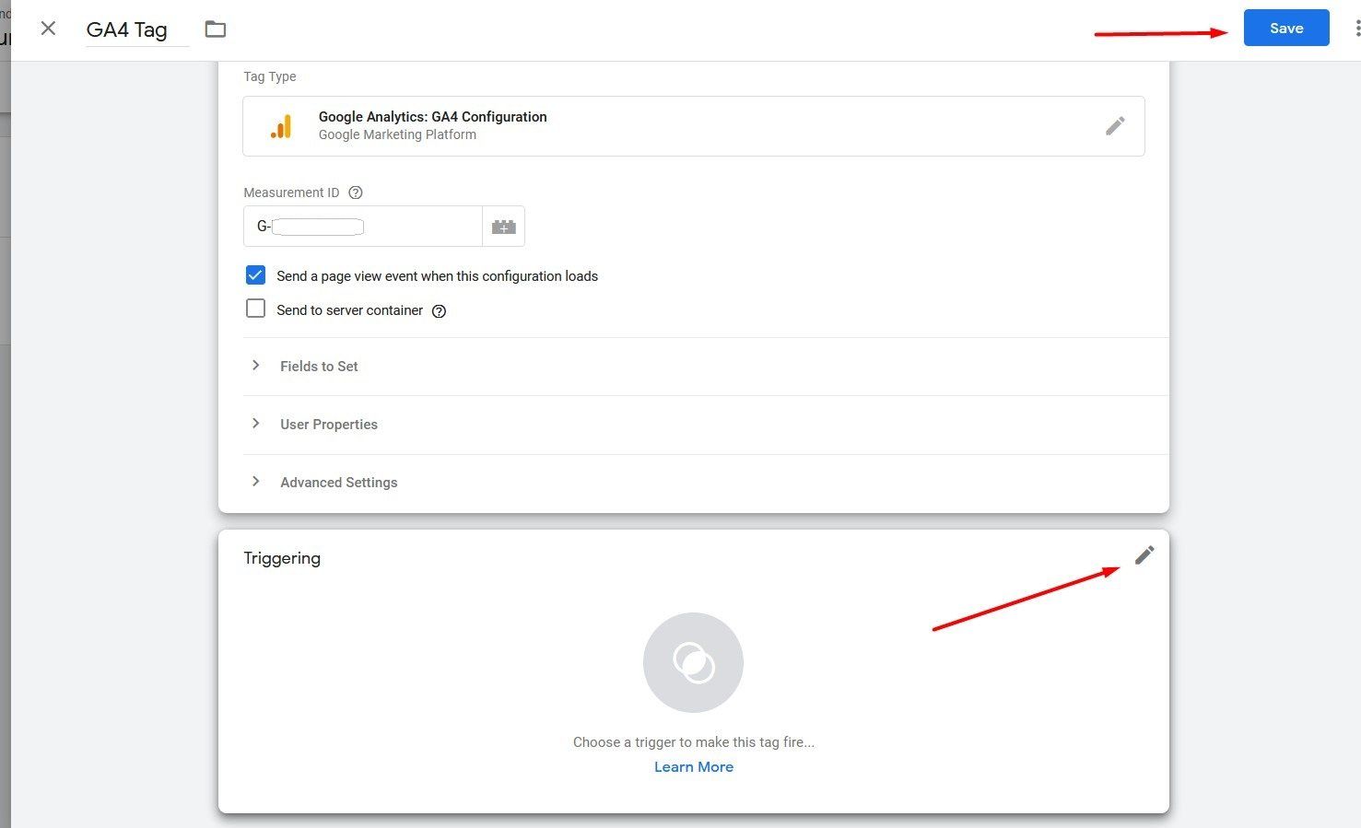Screen dimensions: 1361x828
Task: Uncheck Send a page view event checkbox
Action: click(255, 275)
